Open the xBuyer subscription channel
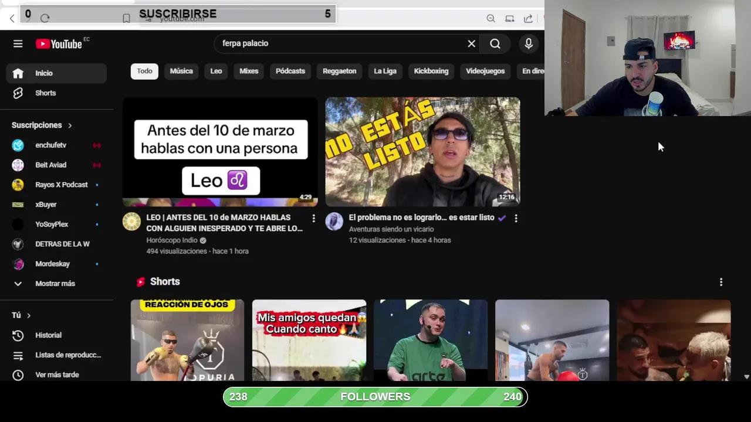Screen dimensions: 751x422 click(x=56, y=205)
